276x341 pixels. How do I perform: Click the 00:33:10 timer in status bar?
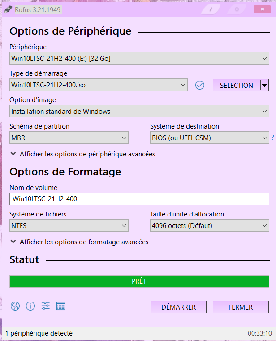pos(260,333)
